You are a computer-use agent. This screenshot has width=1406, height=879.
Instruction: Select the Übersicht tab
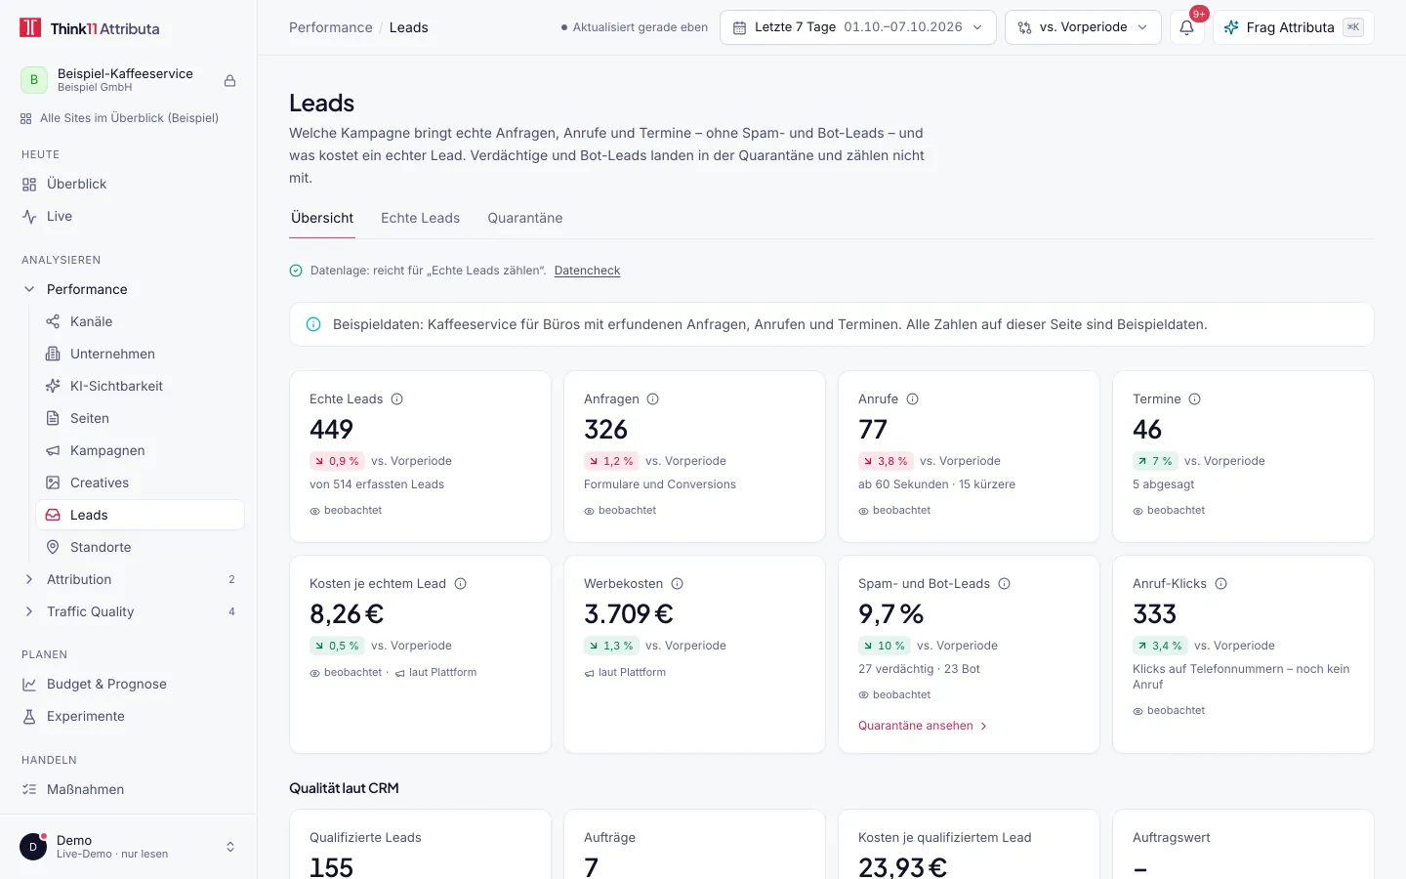pyautogui.click(x=322, y=218)
